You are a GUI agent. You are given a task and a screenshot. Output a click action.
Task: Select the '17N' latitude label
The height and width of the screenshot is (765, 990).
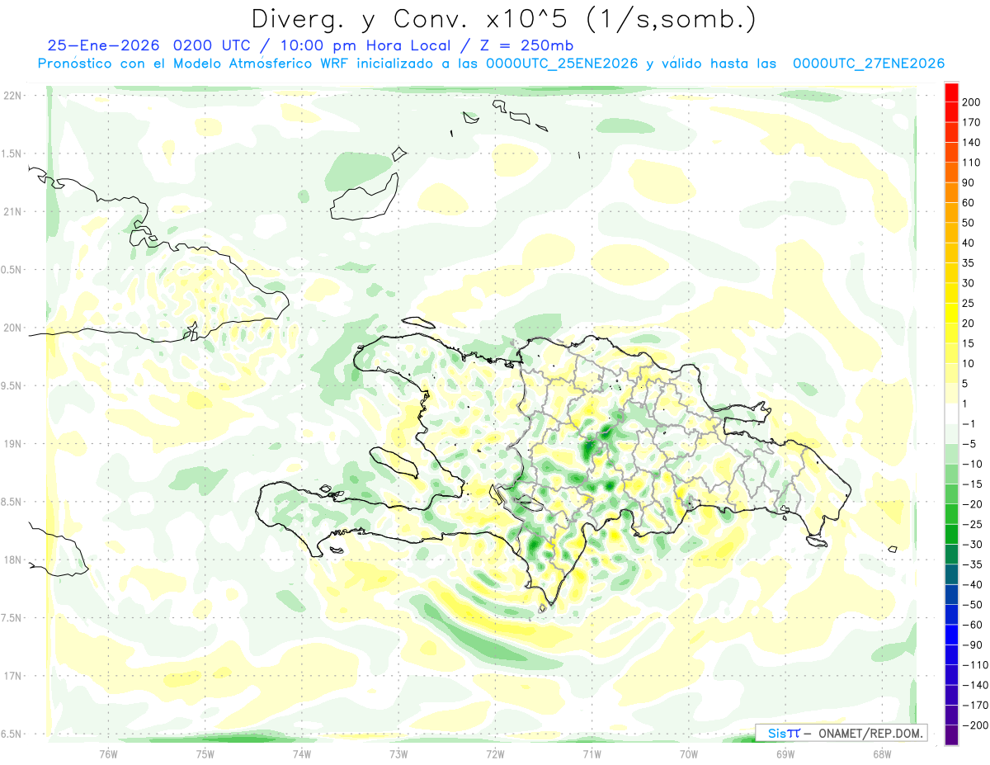pyautogui.click(x=12, y=676)
